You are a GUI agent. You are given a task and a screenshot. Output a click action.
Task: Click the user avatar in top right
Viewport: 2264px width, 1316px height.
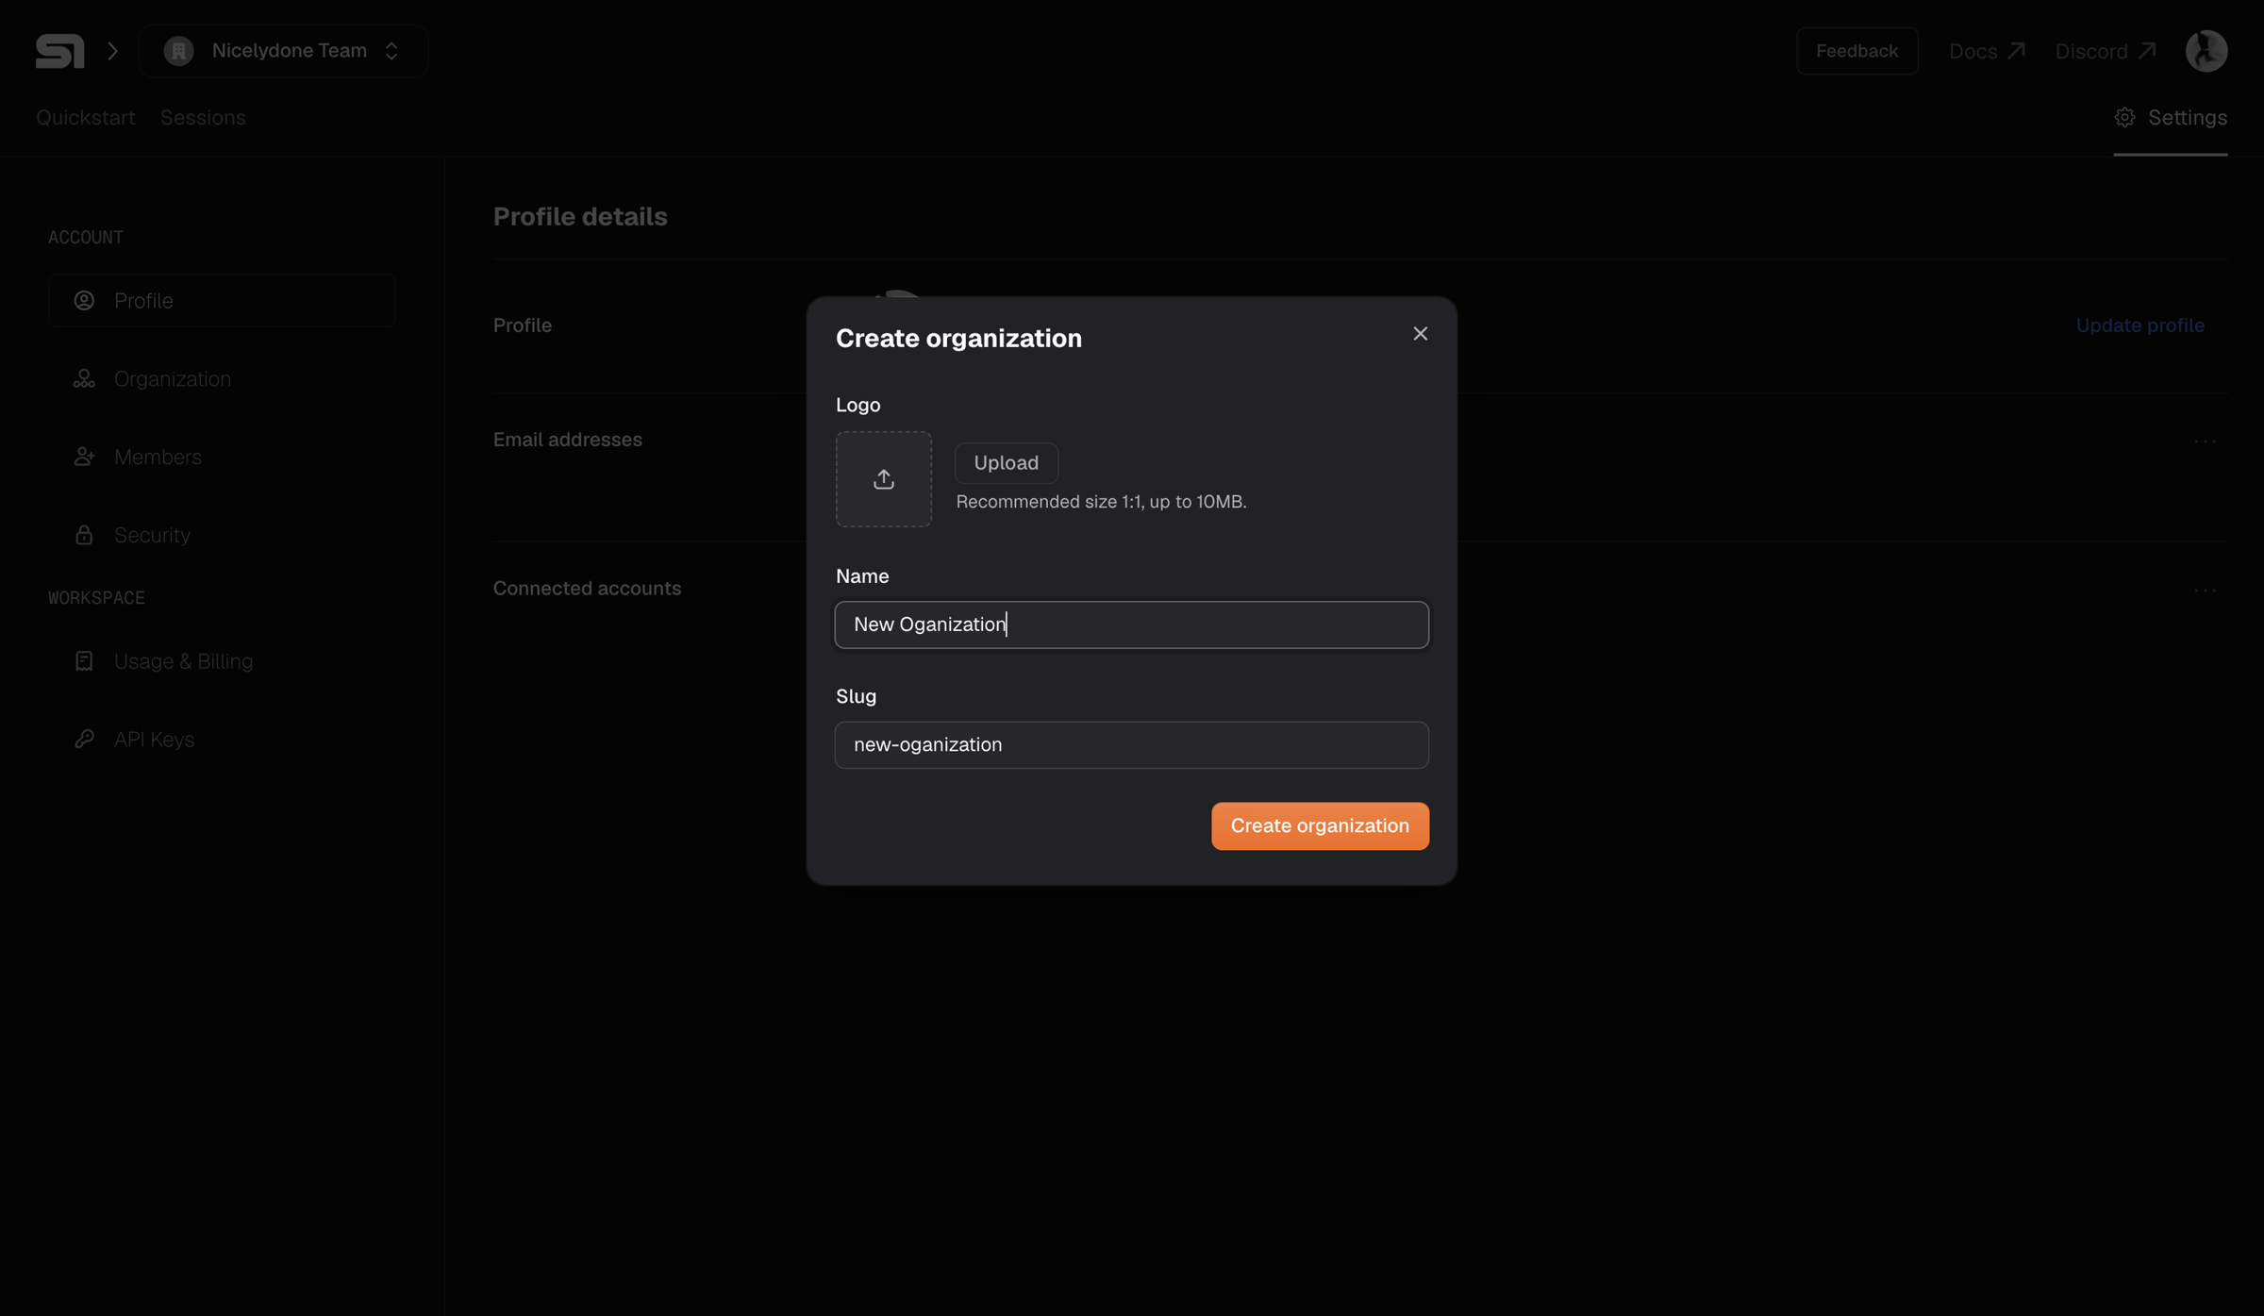[2206, 51]
